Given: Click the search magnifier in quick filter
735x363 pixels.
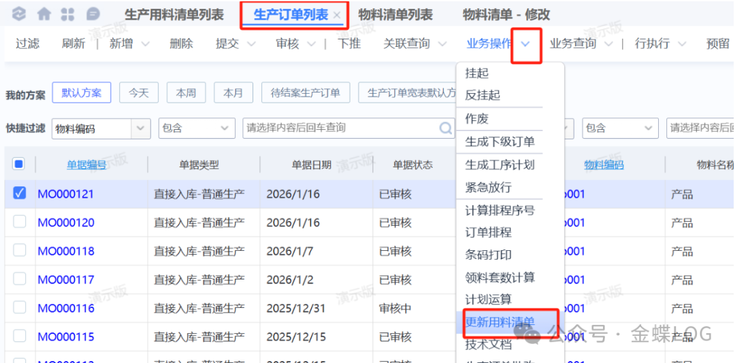Looking at the screenshot, I should (x=446, y=128).
